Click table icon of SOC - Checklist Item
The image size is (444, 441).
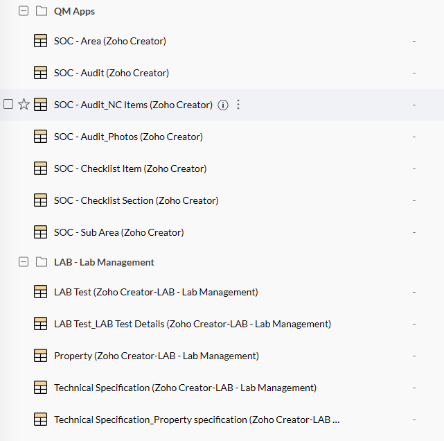coord(40,168)
